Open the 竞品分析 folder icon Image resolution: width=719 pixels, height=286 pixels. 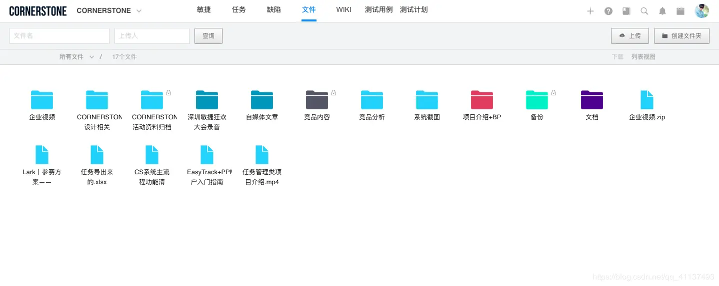(x=372, y=100)
